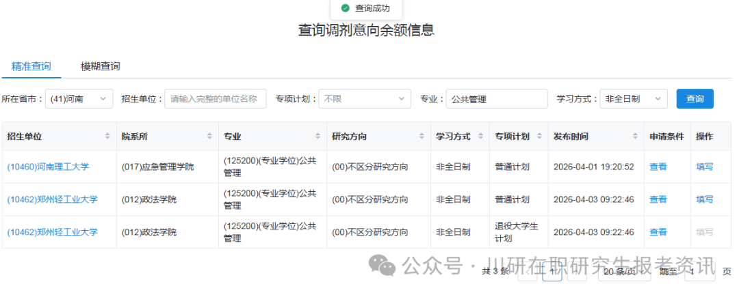Sort by the 招生单位 column sort icon
This screenshot has height=295, width=739.
click(107, 137)
